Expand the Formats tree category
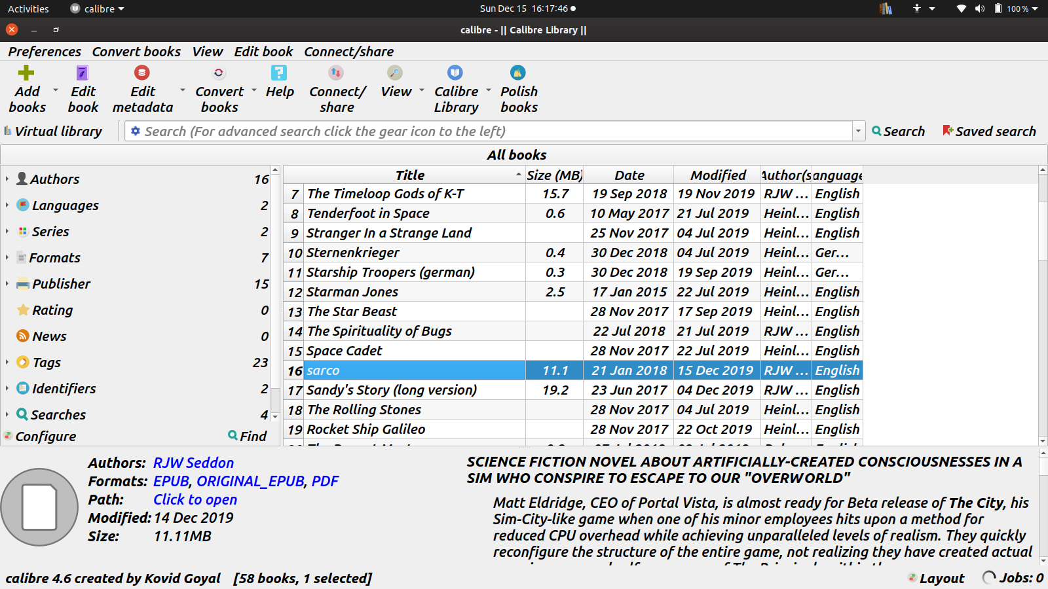This screenshot has width=1048, height=589. [7, 257]
